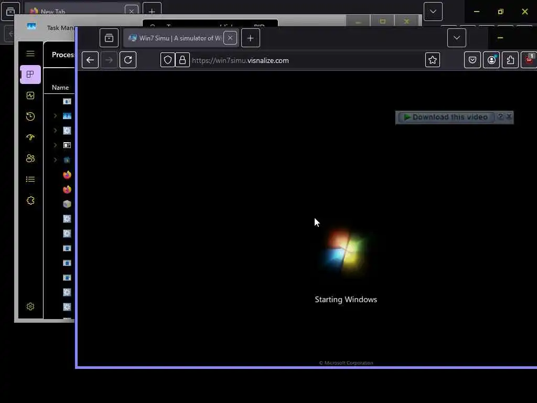The height and width of the screenshot is (403, 537).
Task: Expand the second collapsed process row in Task Manager
Action: pyautogui.click(x=55, y=131)
